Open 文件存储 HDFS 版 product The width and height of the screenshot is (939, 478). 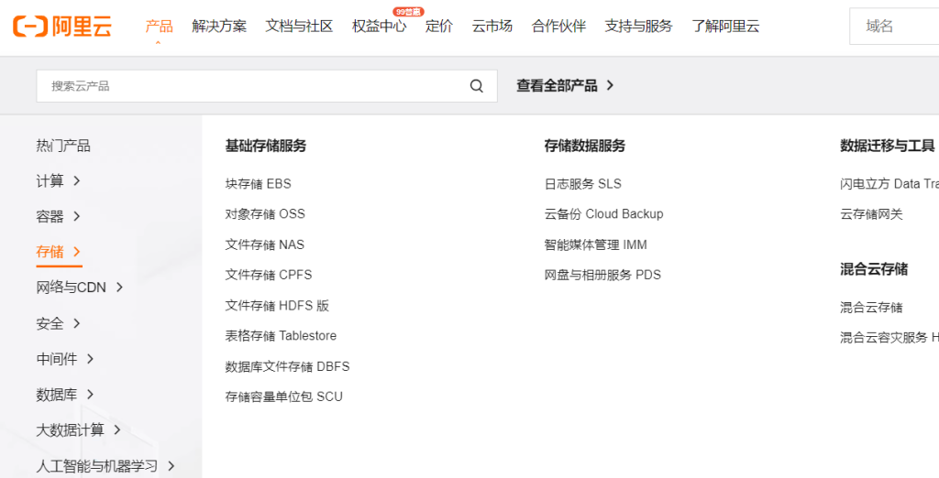(277, 306)
